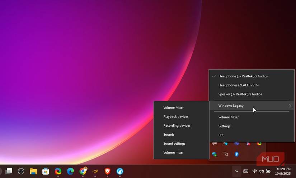
Task: Open Sound settings from the submenu
Action: point(174,144)
